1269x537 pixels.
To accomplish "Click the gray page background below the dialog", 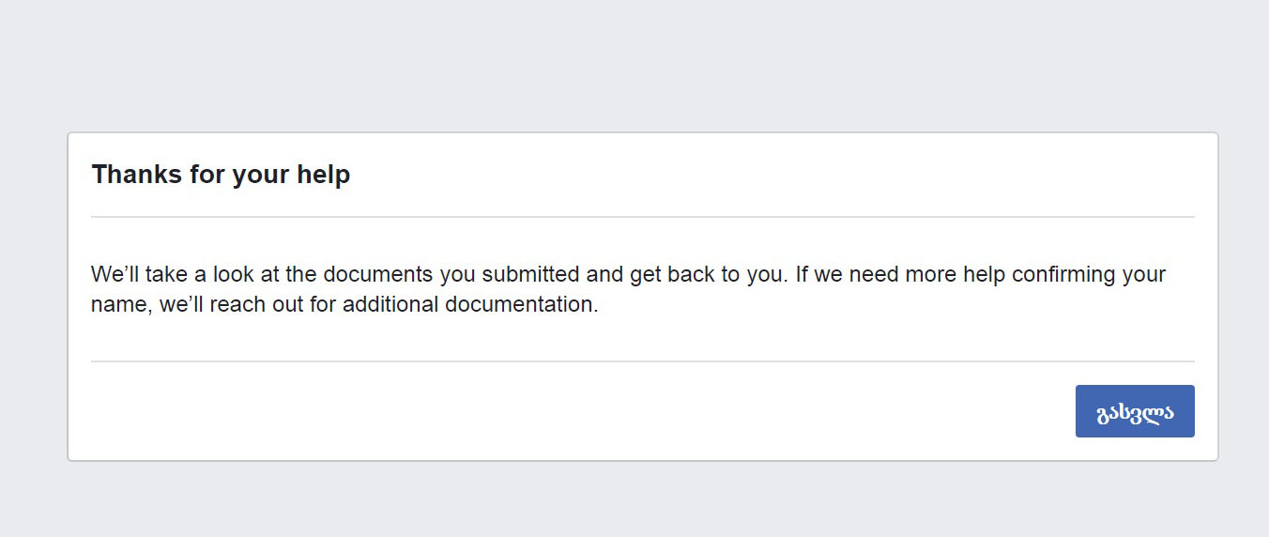I will (634, 499).
